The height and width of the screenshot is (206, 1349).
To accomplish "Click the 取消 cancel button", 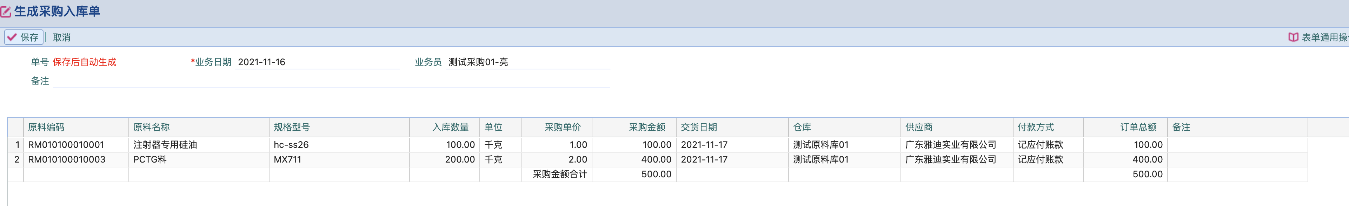I will pyautogui.click(x=61, y=37).
